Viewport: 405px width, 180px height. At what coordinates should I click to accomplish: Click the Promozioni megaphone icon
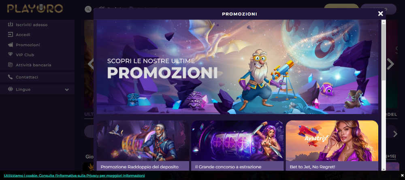(11, 44)
